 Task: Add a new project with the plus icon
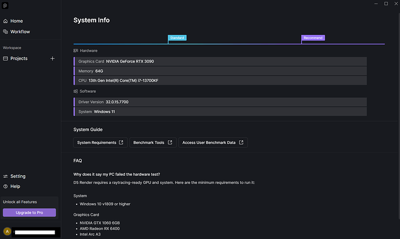(52, 59)
